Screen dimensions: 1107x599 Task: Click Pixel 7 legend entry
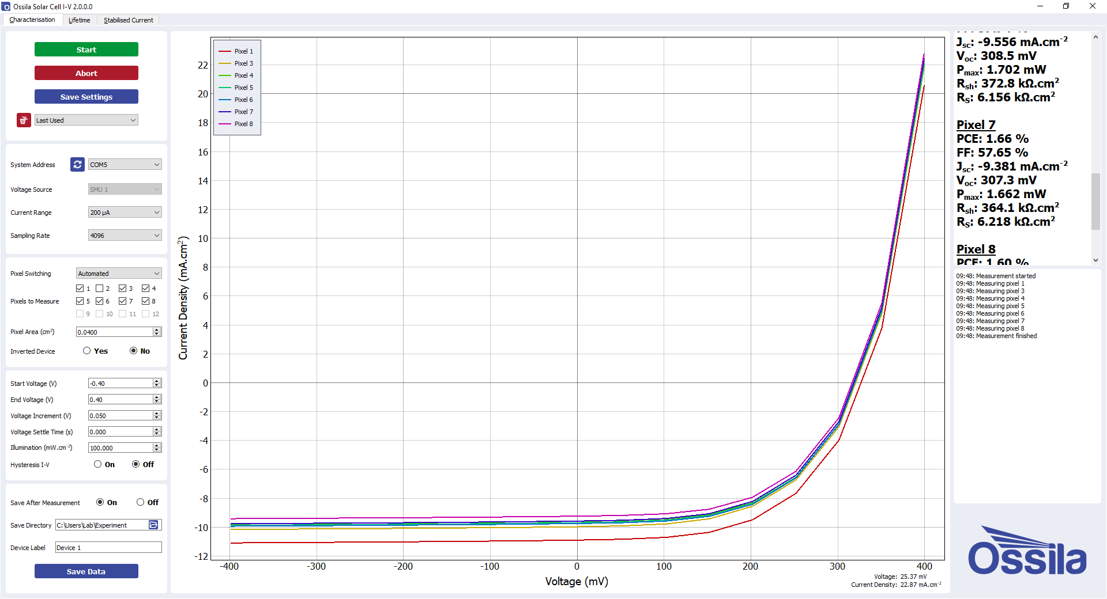[x=236, y=112]
